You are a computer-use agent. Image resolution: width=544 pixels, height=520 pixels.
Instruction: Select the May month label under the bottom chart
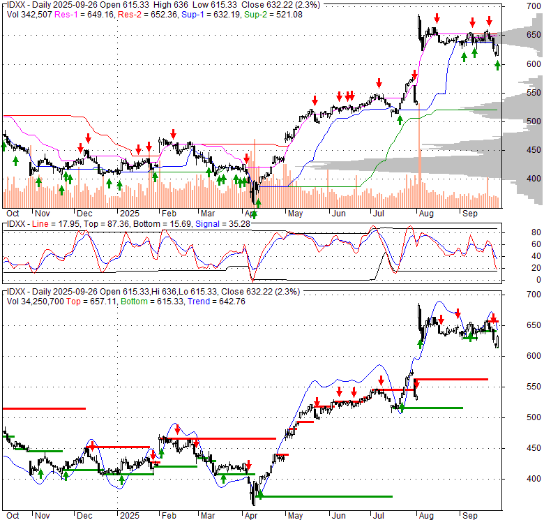[295, 516]
